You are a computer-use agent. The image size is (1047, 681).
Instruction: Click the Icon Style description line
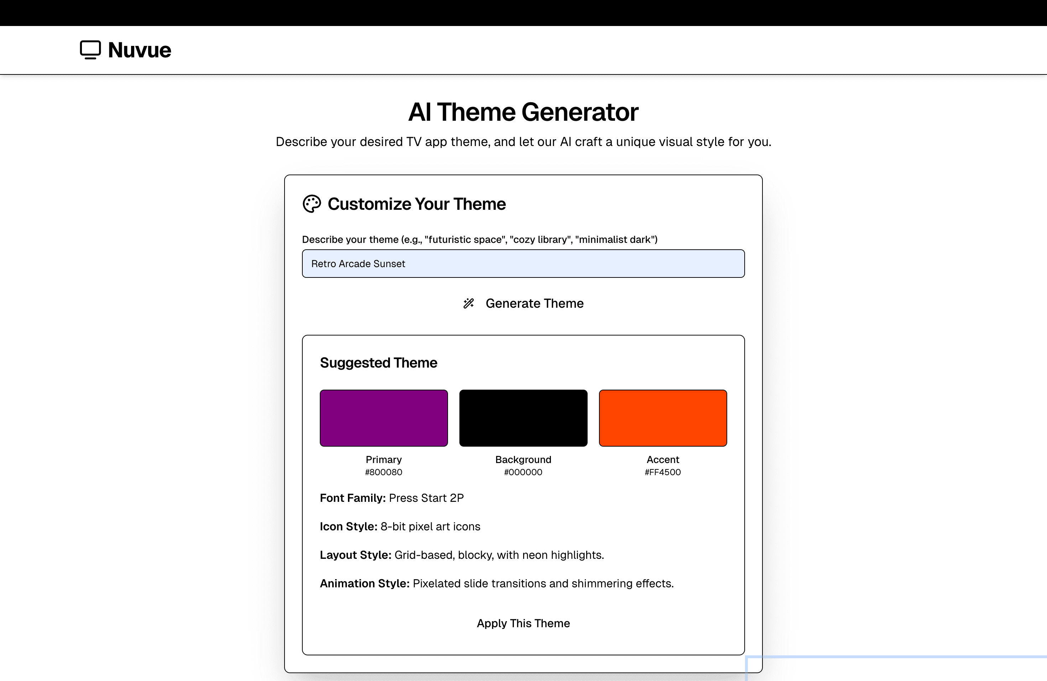pyautogui.click(x=400, y=526)
